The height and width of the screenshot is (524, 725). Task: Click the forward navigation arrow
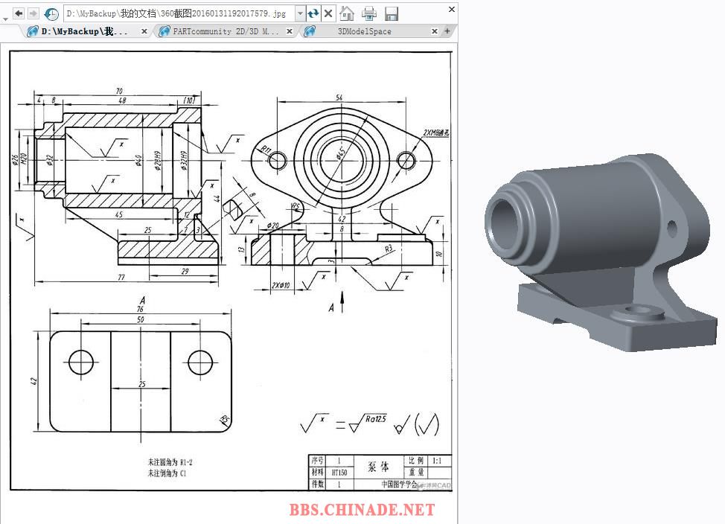coord(33,13)
